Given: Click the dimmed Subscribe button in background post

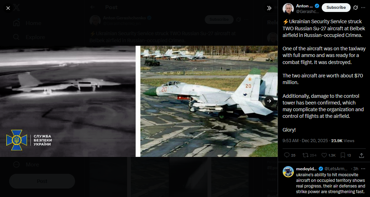Looking at the screenshot, I should [x=219, y=19].
